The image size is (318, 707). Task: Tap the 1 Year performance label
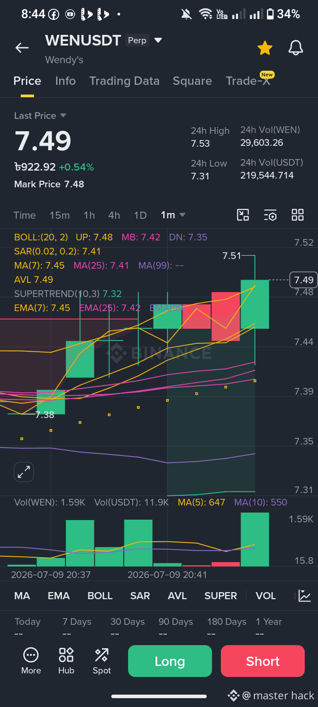click(269, 622)
